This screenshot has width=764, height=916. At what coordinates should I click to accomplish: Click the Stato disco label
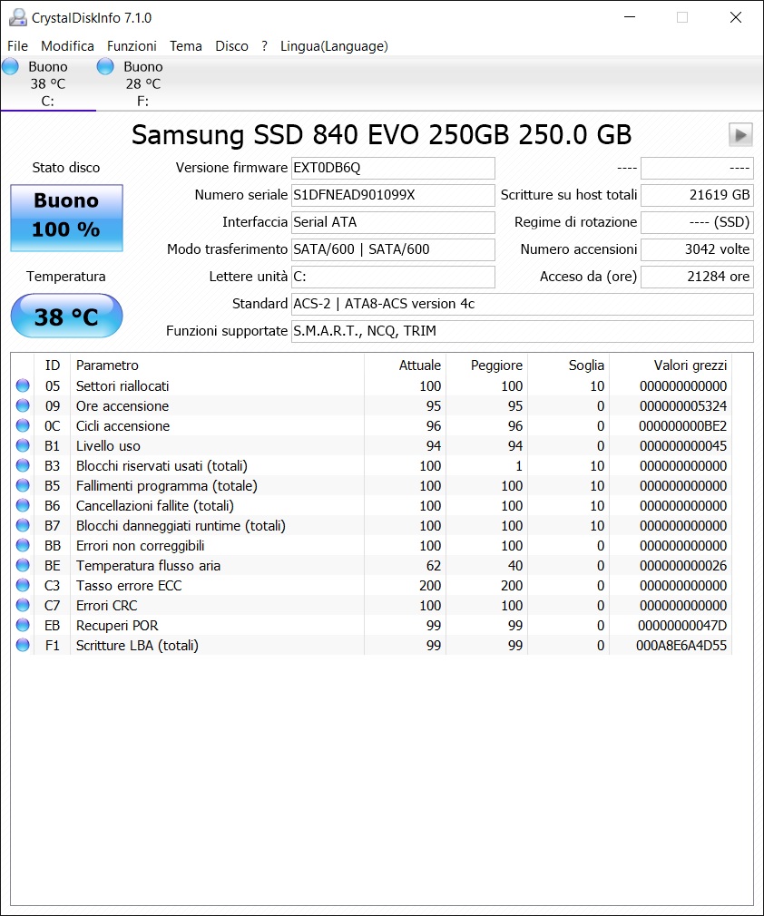click(66, 168)
